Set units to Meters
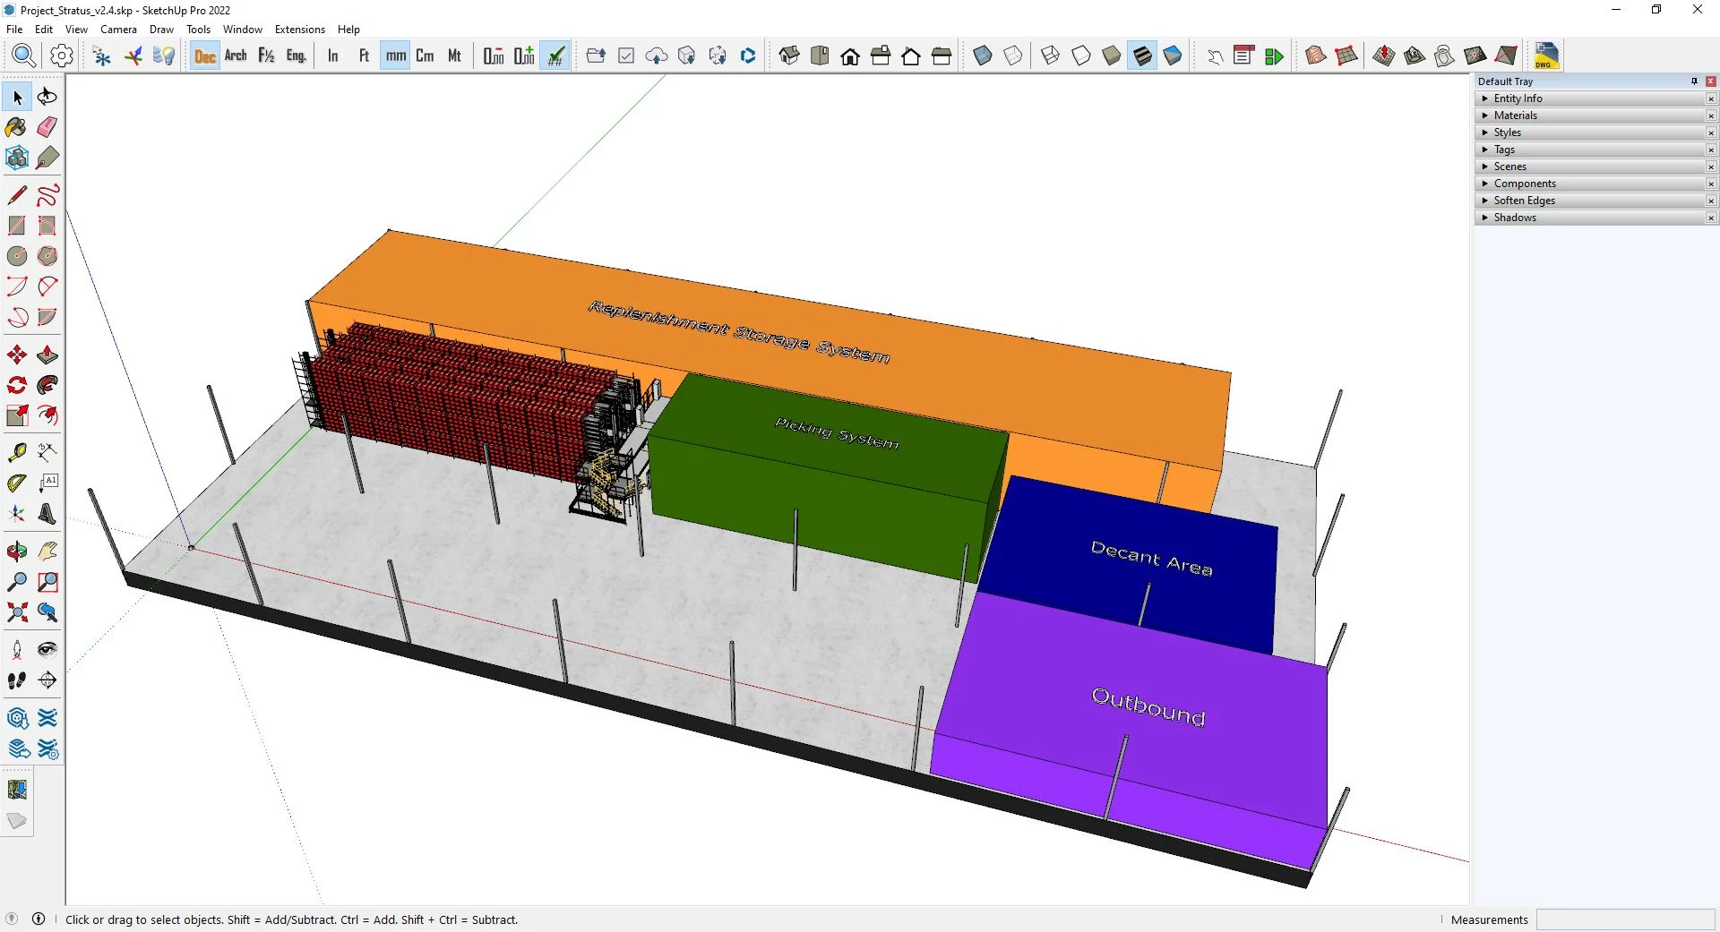The image size is (1720, 932). [x=455, y=56]
